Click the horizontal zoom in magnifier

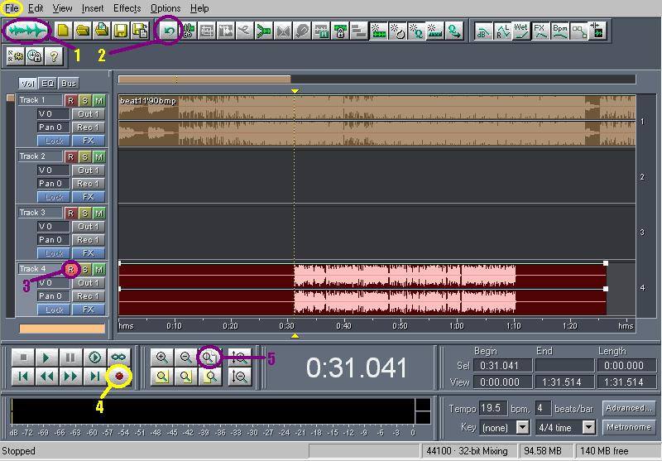[162, 358]
